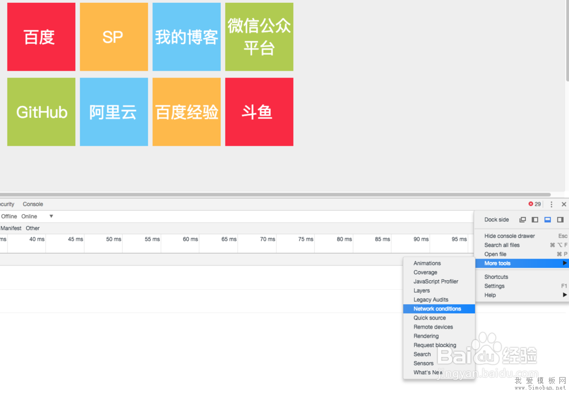Visit the 我的博客 tile

coord(187,37)
